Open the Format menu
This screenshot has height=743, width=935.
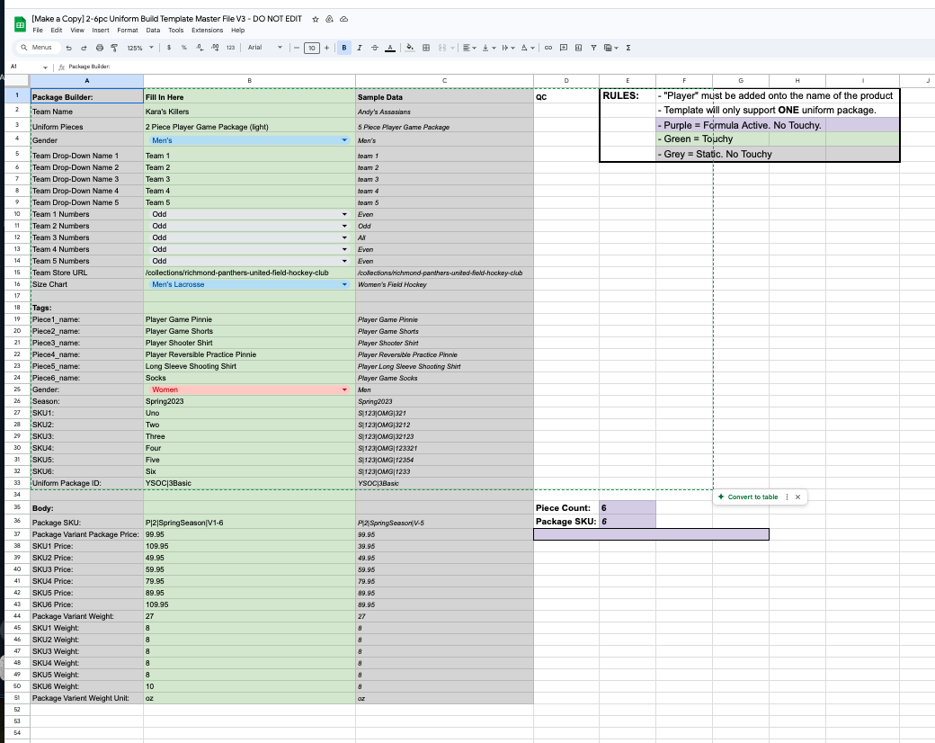pos(128,31)
